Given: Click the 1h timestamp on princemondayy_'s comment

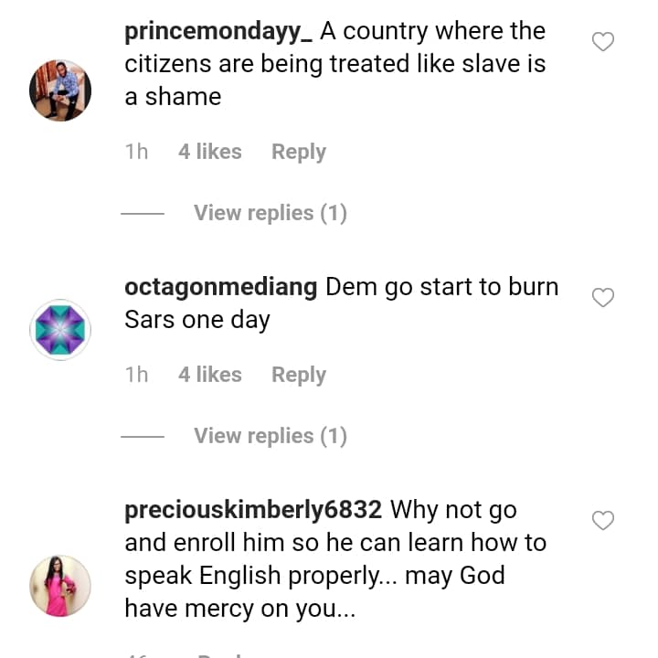Looking at the screenshot, I should click(x=136, y=152).
